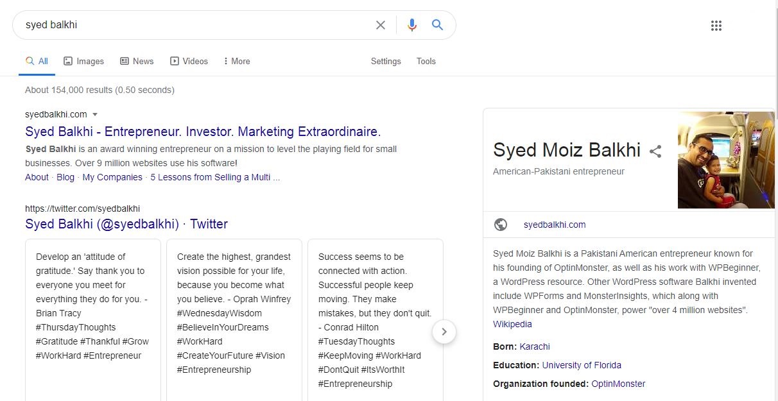This screenshot has width=778, height=401.
Task: Share the Syed Moiz Balkhi knowledge panel
Action: click(655, 151)
